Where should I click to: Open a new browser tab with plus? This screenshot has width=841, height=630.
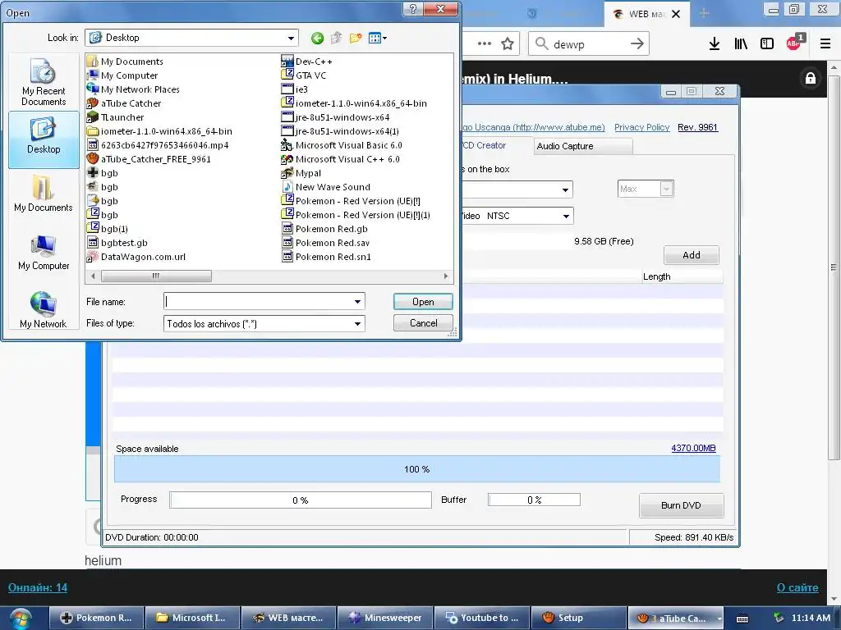click(704, 13)
